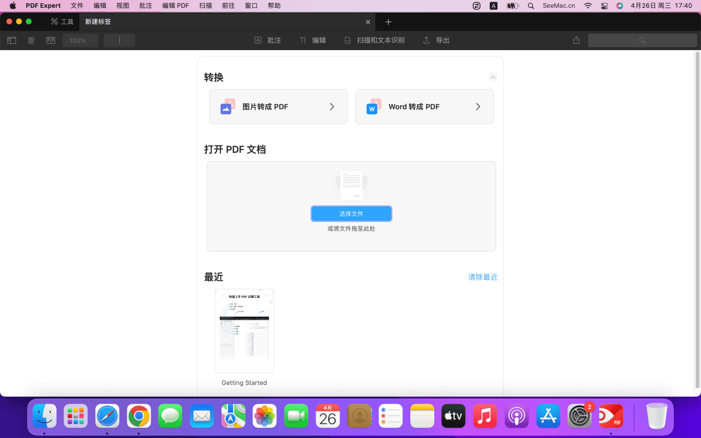Open the 工具 tab
The width and height of the screenshot is (701, 438).
point(62,22)
